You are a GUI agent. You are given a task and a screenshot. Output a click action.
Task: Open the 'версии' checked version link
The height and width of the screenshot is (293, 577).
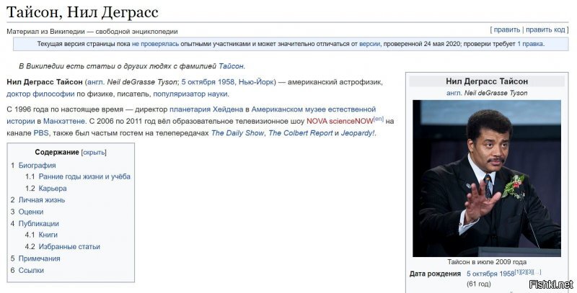pos(369,44)
